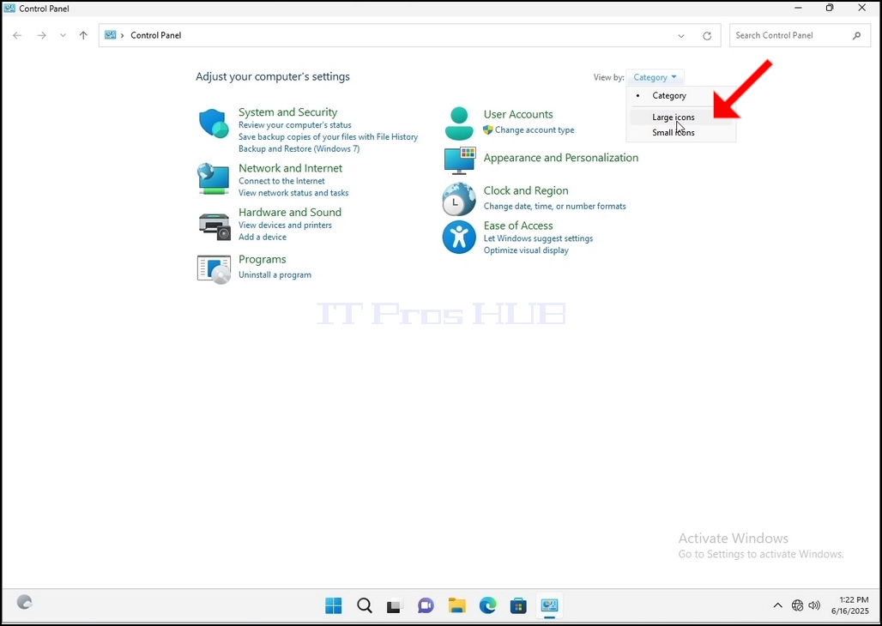This screenshot has width=882, height=626.
Task: Click Review your computer's status
Action: (x=295, y=125)
